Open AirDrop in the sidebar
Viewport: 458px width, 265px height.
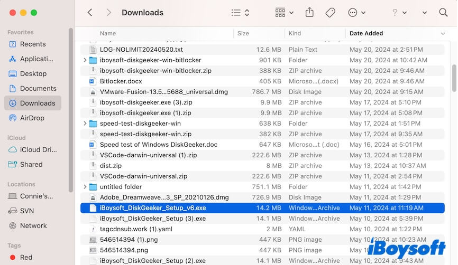pos(33,118)
